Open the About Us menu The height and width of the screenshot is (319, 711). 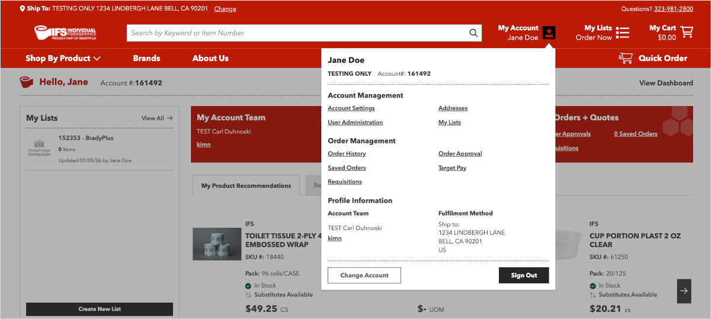coord(210,58)
